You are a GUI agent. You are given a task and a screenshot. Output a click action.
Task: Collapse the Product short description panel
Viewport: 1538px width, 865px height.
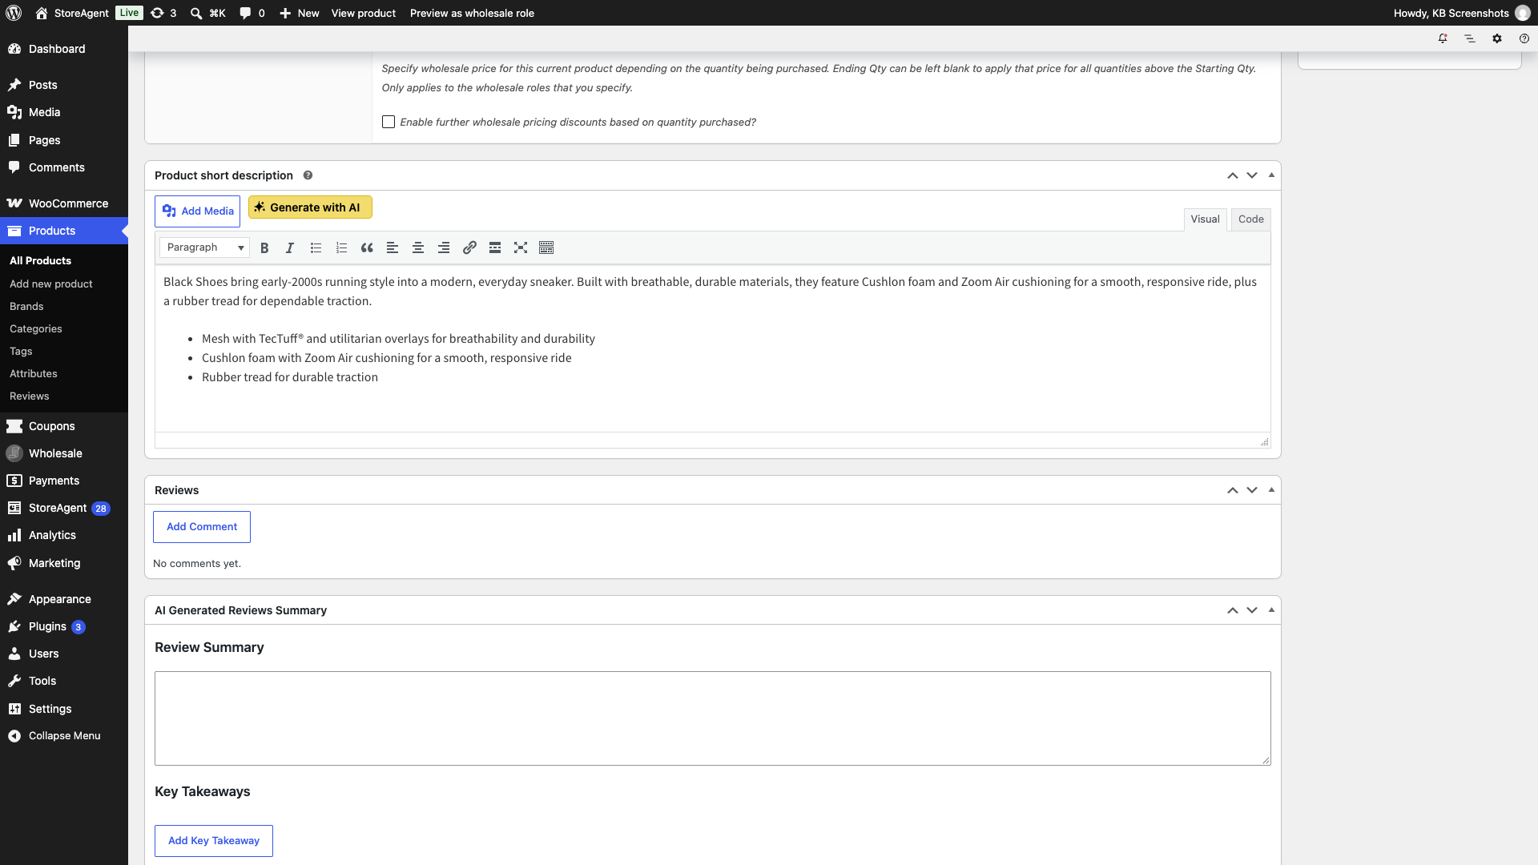(x=1271, y=175)
